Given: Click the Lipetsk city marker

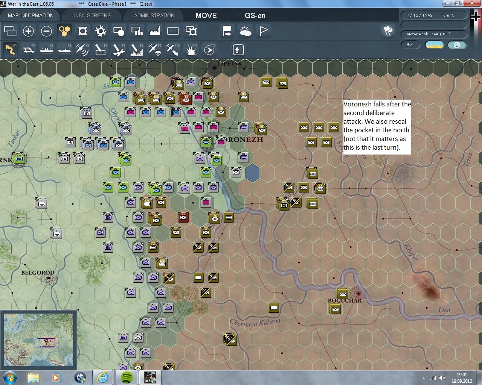Looking at the screenshot, I should click(x=214, y=68).
